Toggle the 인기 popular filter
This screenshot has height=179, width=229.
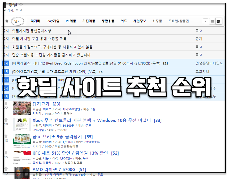pos(18,21)
